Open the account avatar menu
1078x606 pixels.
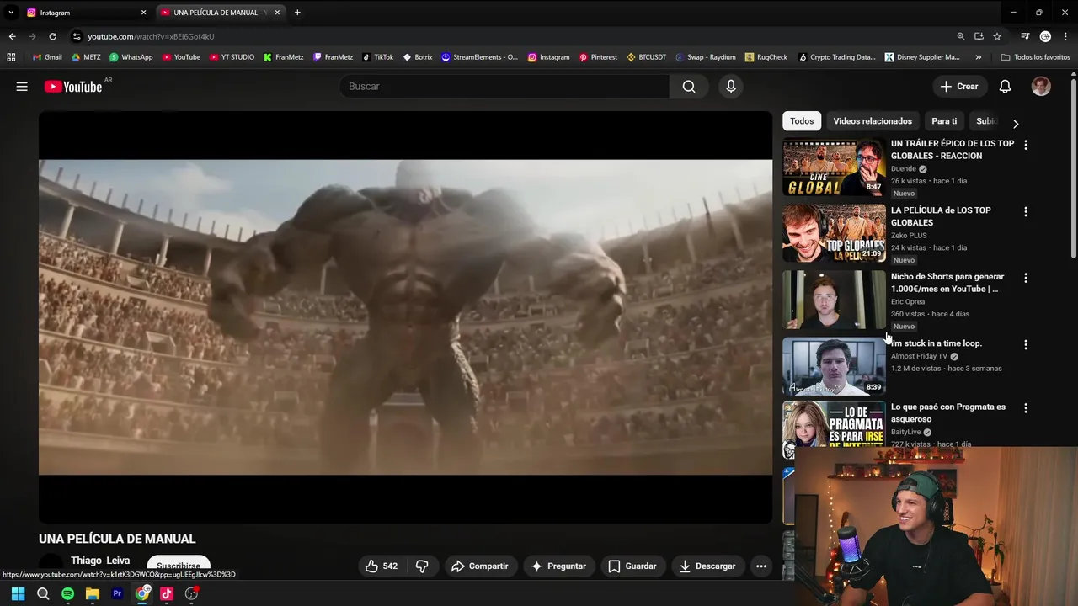(x=1041, y=87)
